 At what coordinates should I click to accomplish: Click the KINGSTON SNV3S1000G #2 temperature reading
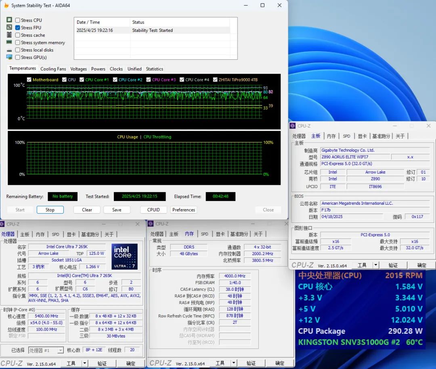[360, 342]
